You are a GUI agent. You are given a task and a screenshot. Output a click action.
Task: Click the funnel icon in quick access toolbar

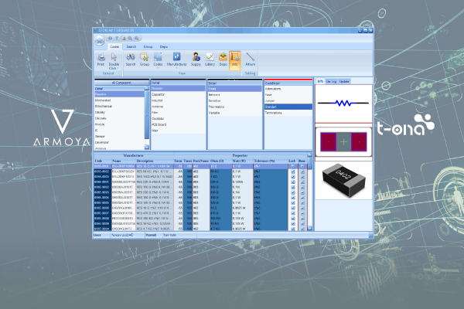[x=117, y=38]
